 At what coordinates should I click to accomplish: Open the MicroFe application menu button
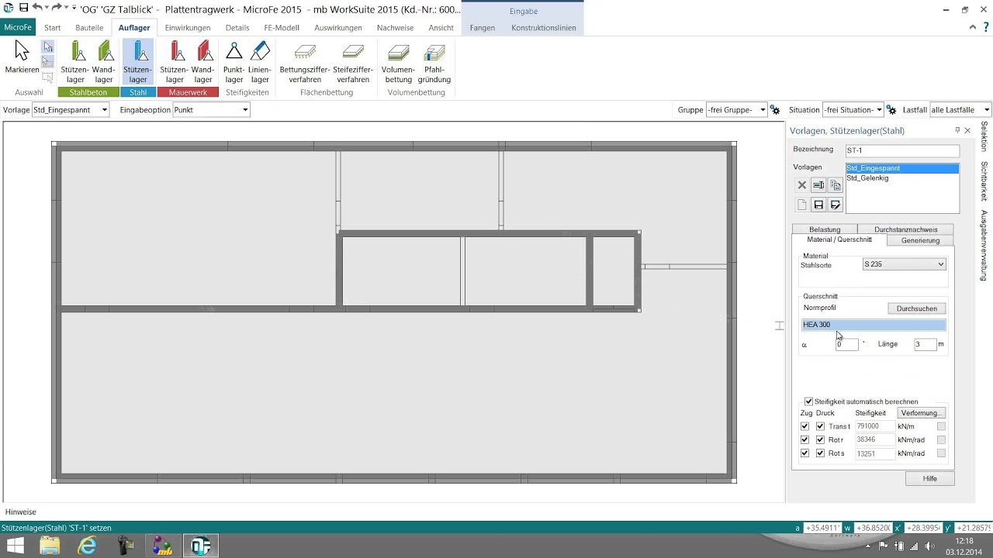(19, 28)
